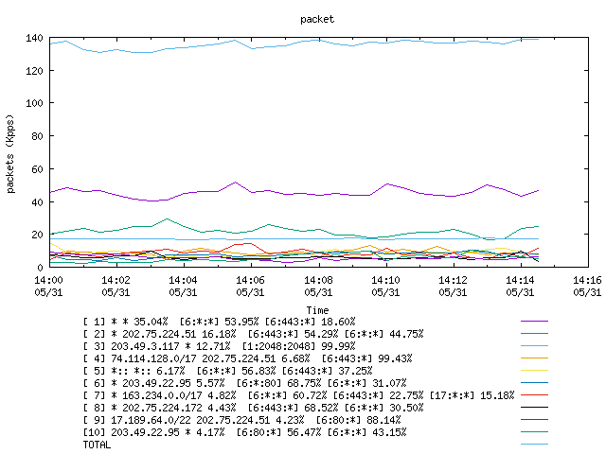
Task: Select legend entry [ 1] * * 35.04%
Action: (x=219, y=322)
